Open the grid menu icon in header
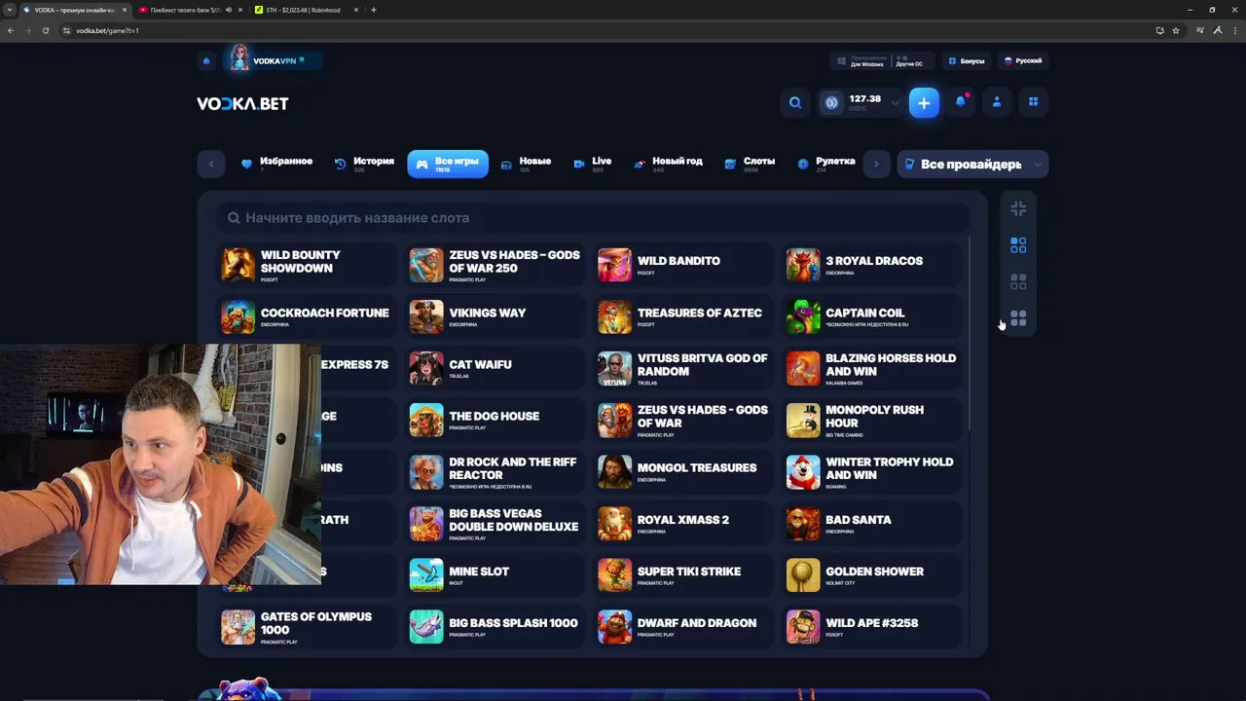 pyautogui.click(x=1033, y=102)
